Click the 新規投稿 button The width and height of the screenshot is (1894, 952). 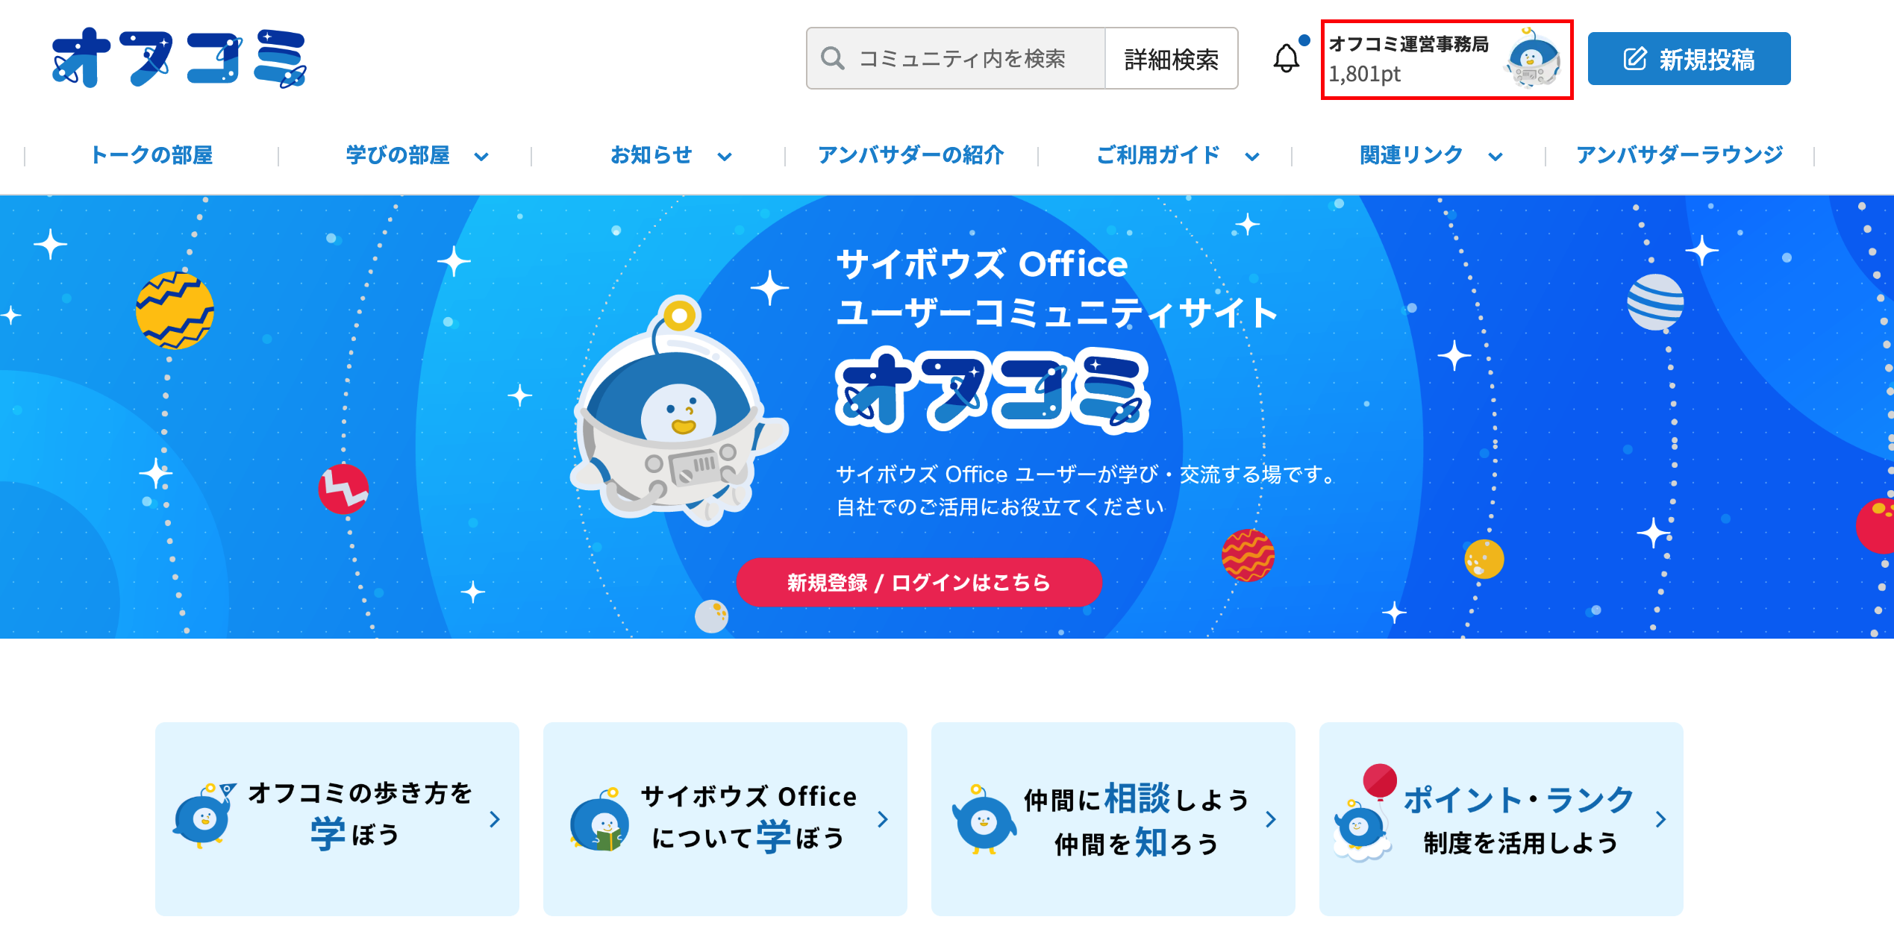pyautogui.click(x=1689, y=58)
